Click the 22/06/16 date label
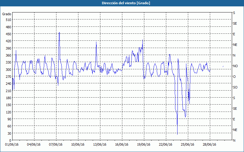 [x=166, y=145]
